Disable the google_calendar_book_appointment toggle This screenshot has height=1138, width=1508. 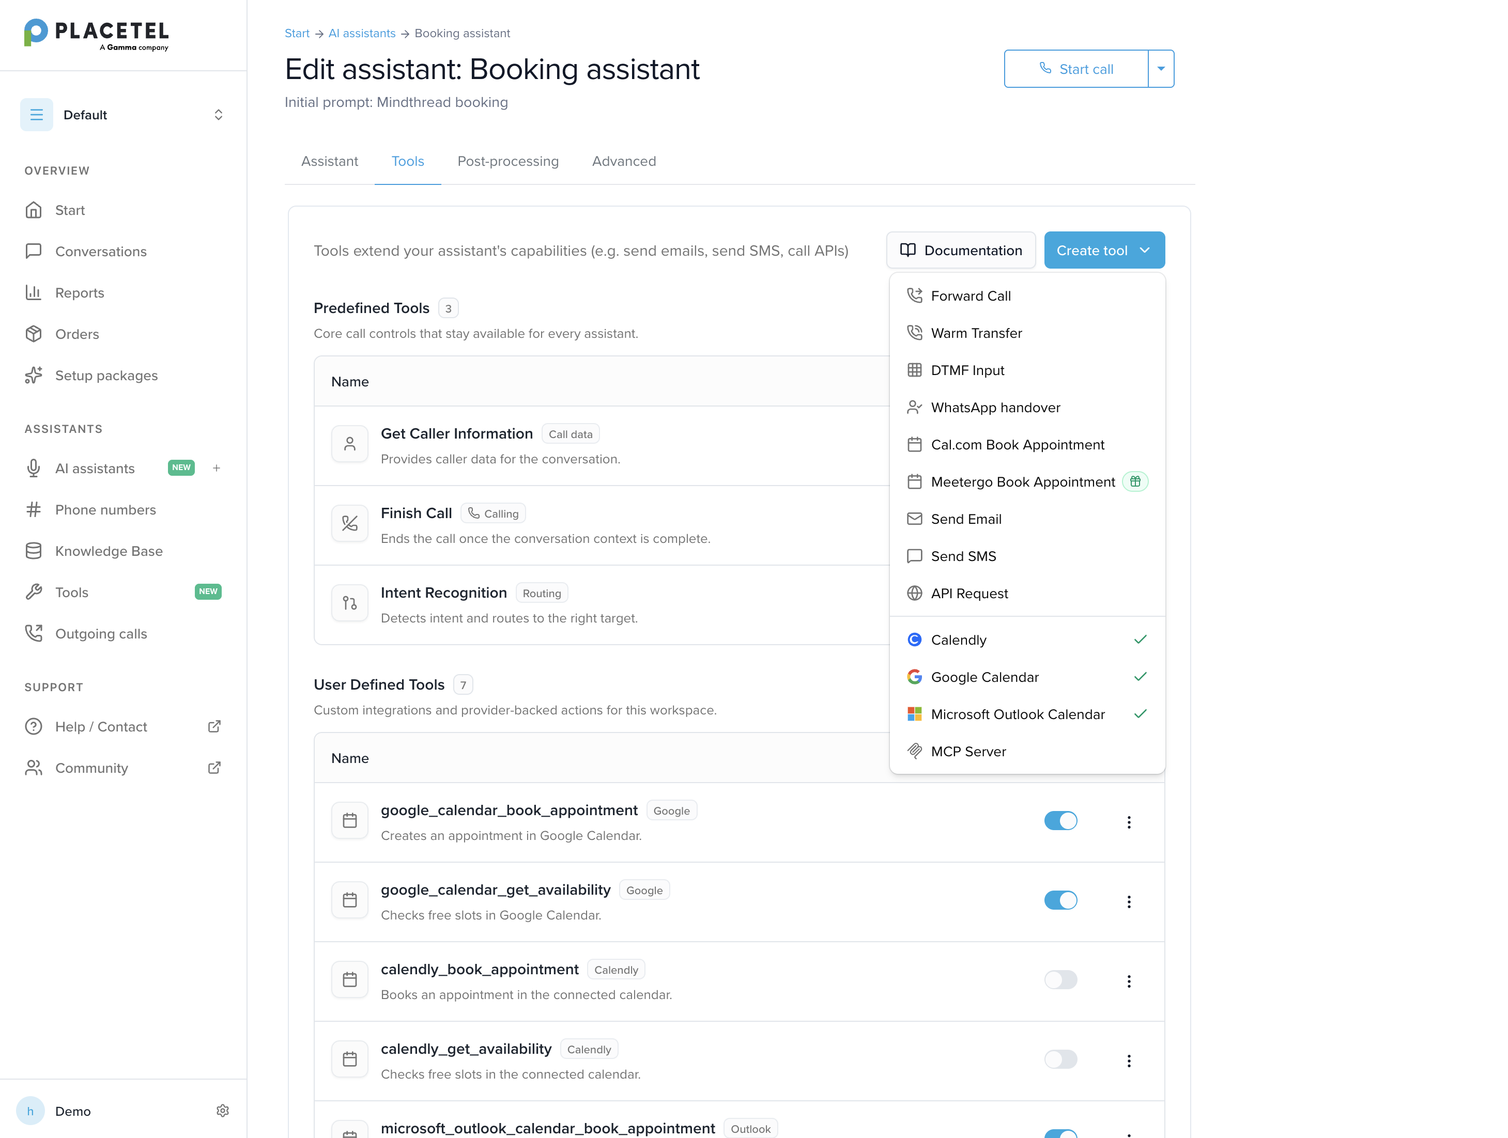tap(1061, 820)
